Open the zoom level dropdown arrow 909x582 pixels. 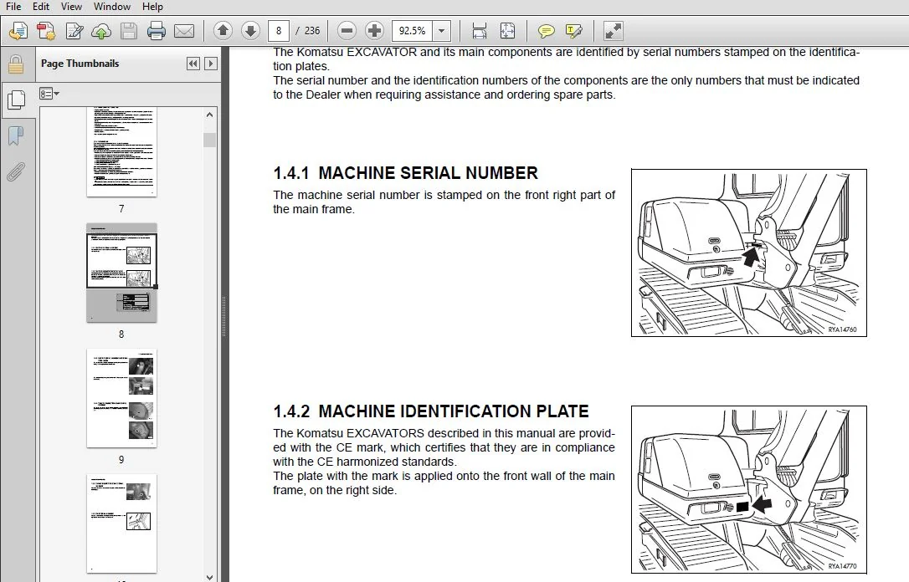point(442,31)
